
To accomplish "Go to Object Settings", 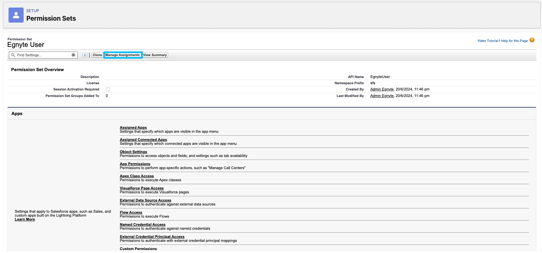I will pos(133,152).
